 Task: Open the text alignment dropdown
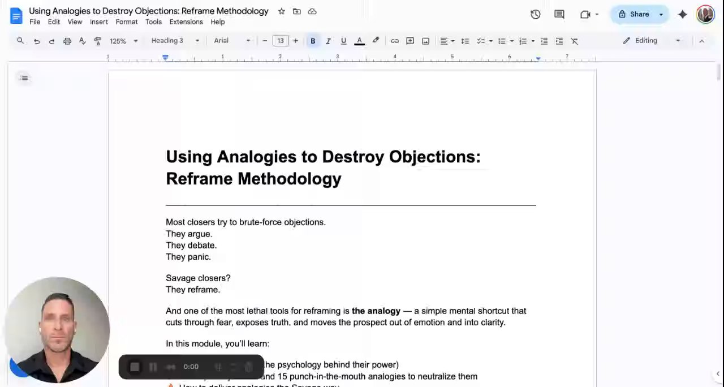point(447,41)
